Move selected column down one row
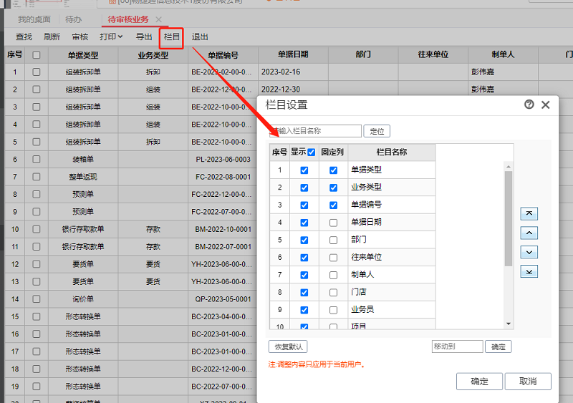 point(529,252)
